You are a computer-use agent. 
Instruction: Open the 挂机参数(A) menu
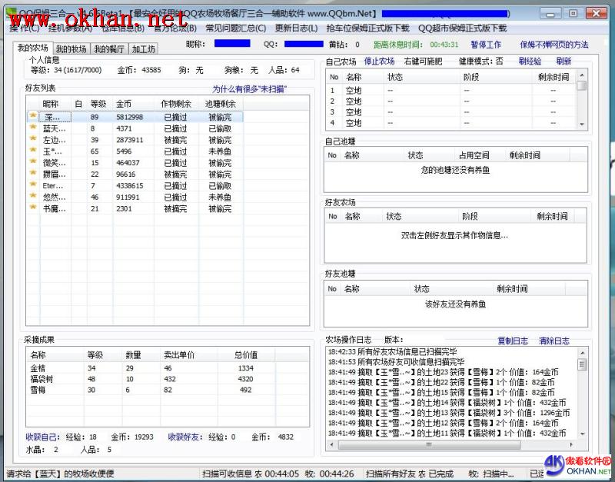[70, 28]
